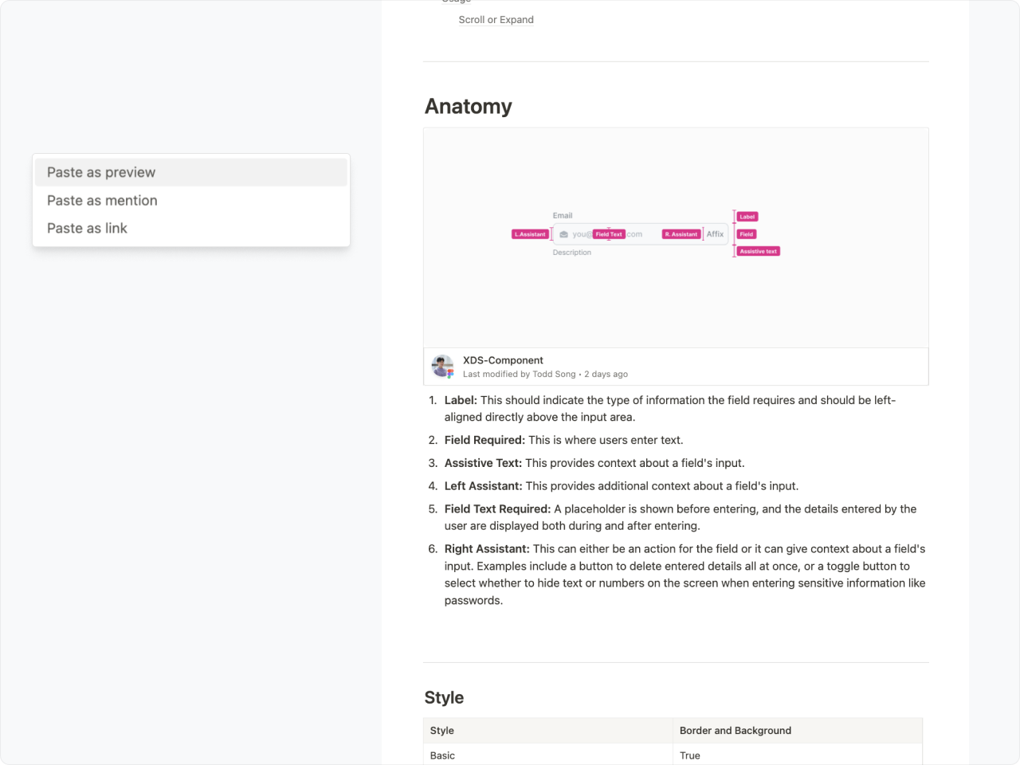Click the pink Assistive text annotation tag
The width and height of the screenshot is (1020, 765).
(x=759, y=251)
